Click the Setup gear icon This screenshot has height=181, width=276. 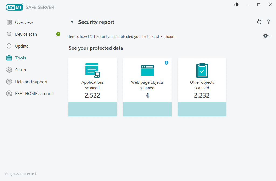coord(9,70)
